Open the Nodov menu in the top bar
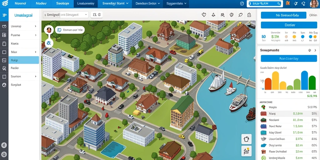Viewport: 320px width, 160px height. [x=41, y=4]
